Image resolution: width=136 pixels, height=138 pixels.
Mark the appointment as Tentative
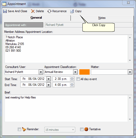[82, 129]
